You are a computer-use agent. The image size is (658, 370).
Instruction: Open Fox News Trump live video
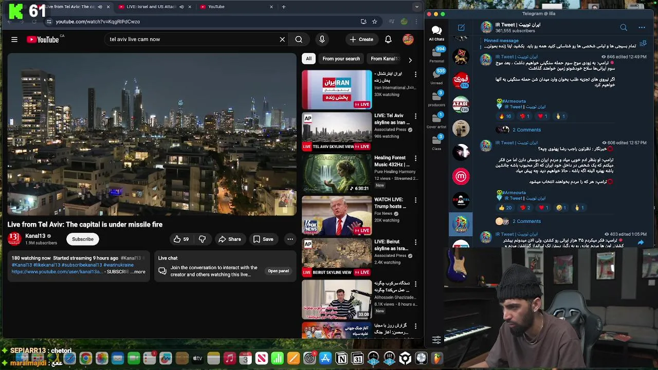point(337,215)
